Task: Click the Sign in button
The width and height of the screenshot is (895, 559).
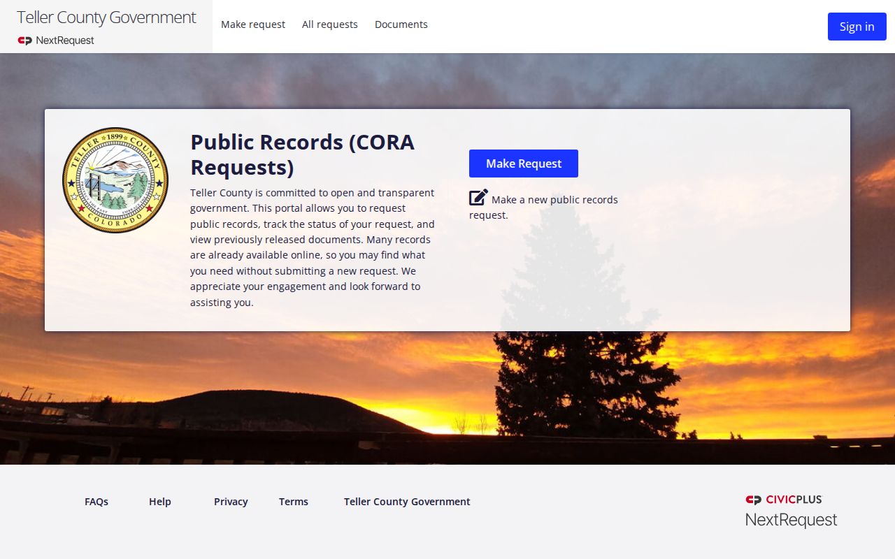Action: point(857,27)
